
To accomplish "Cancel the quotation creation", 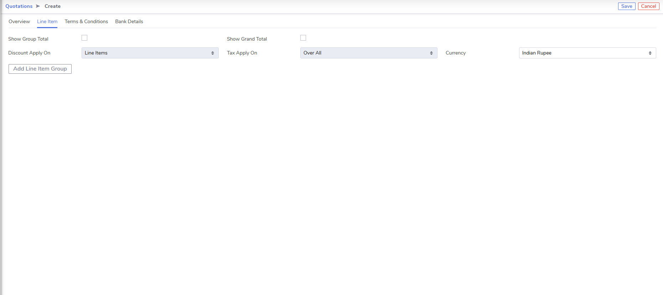I will pyautogui.click(x=648, y=6).
